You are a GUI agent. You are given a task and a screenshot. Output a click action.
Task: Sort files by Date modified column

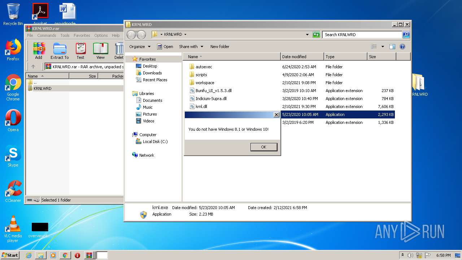click(x=302, y=57)
